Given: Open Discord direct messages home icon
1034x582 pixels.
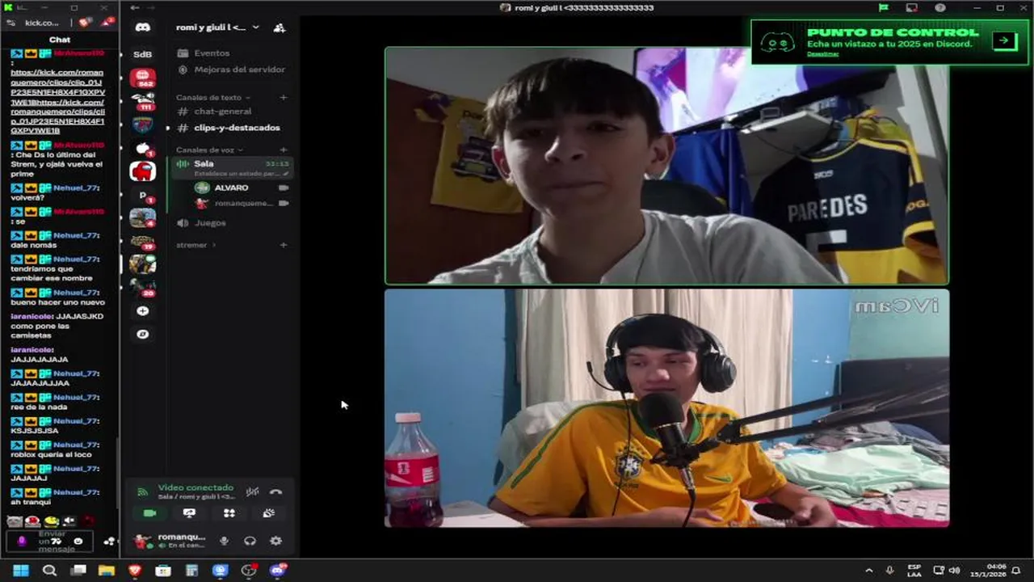Looking at the screenshot, I should click(x=142, y=27).
